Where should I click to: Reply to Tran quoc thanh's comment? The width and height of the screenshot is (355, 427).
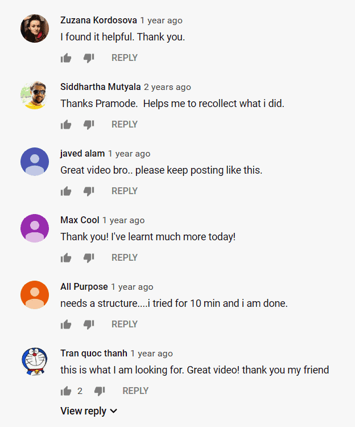(x=135, y=391)
